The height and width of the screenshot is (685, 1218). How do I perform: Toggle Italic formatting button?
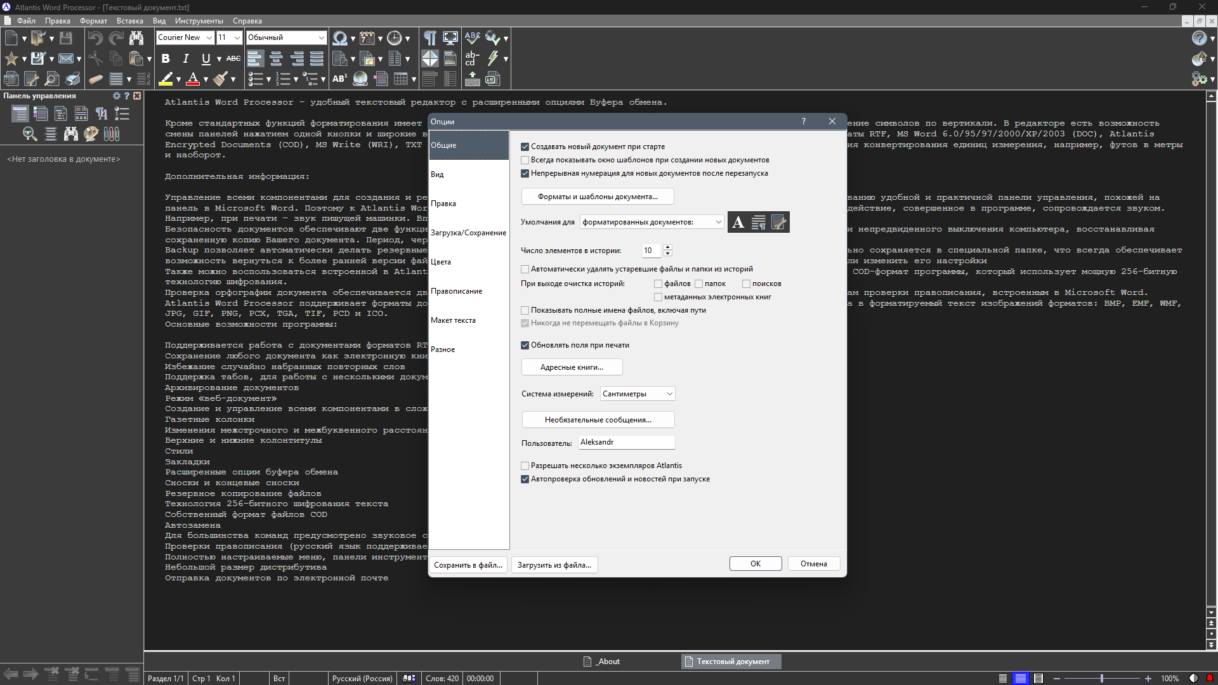point(186,59)
